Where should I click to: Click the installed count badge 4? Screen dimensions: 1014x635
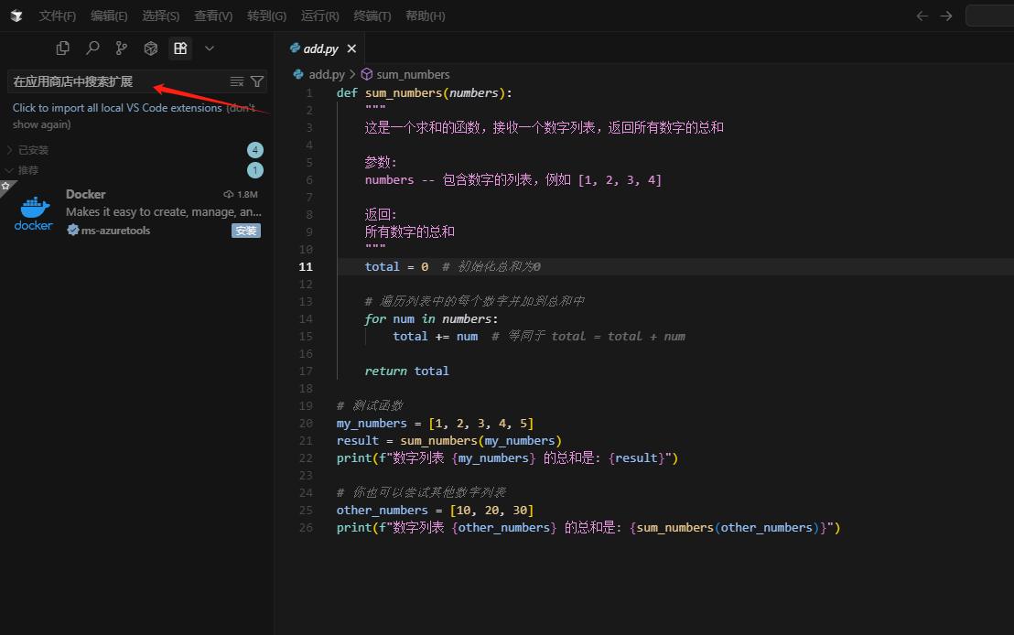254,150
